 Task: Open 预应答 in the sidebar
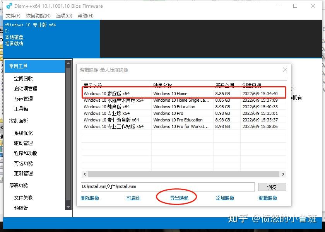(21, 208)
